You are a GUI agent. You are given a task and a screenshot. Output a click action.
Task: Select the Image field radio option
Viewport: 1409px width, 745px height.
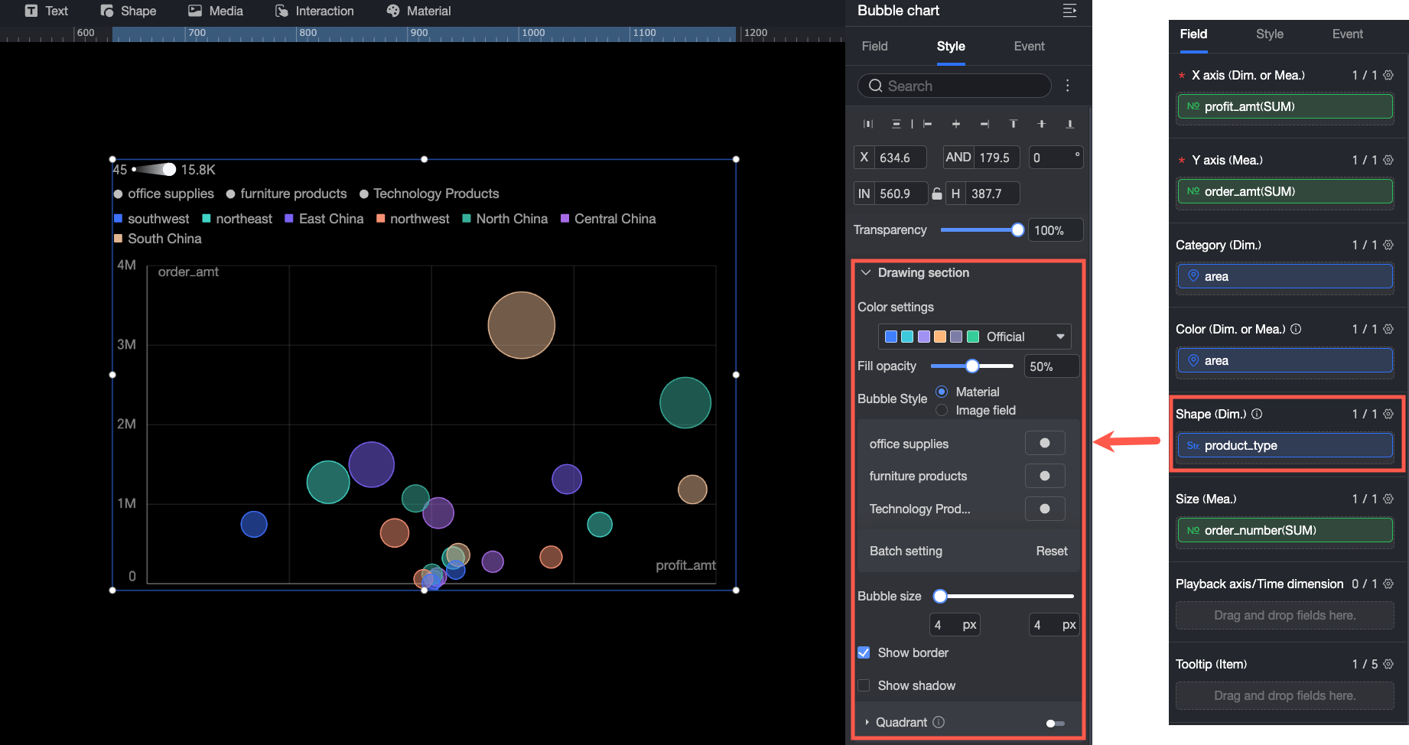(x=942, y=410)
